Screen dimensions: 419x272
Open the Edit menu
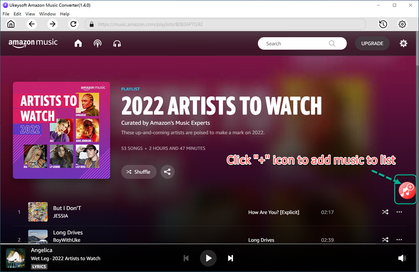(x=17, y=14)
